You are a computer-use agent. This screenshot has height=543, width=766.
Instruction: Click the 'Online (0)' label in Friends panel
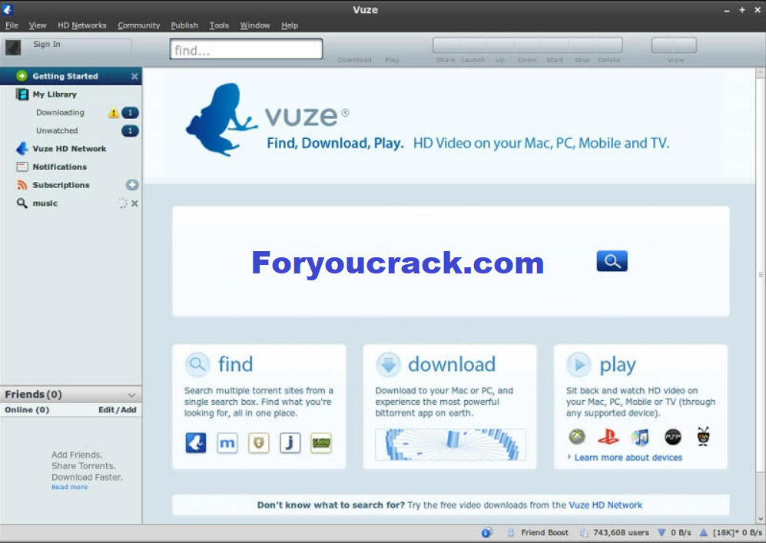27,409
